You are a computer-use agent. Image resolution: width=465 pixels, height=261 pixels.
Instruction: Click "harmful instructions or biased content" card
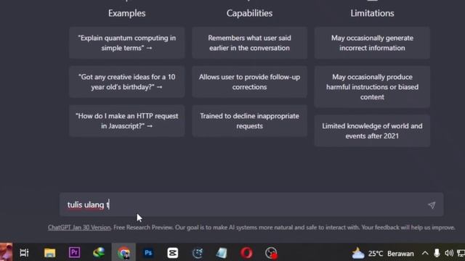point(372,87)
